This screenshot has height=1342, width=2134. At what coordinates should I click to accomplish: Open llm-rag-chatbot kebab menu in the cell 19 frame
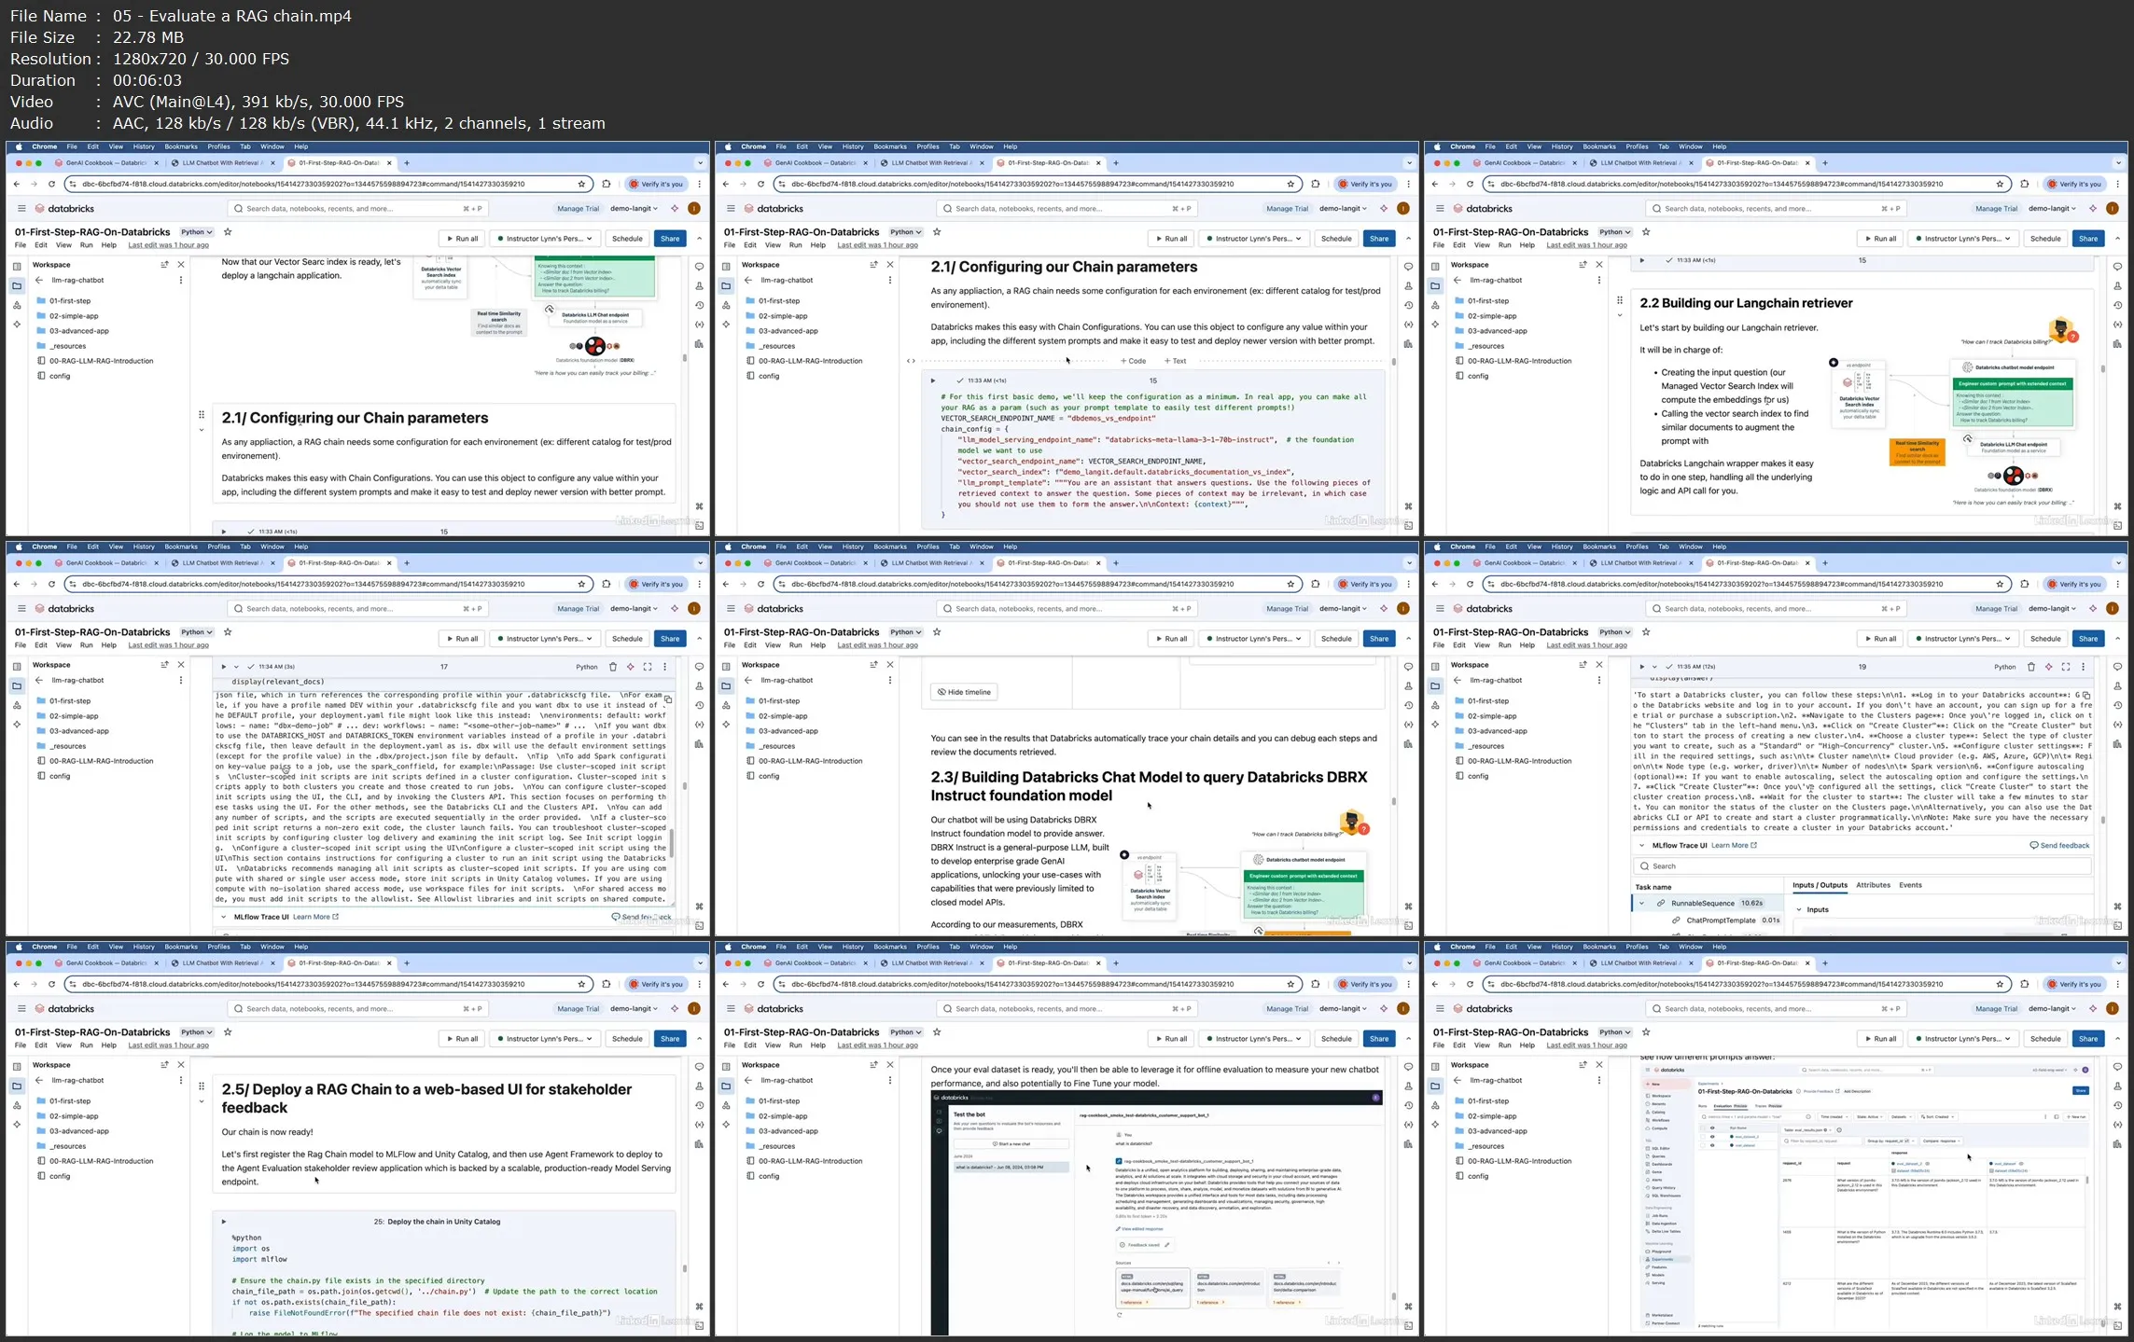tap(1599, 680)
